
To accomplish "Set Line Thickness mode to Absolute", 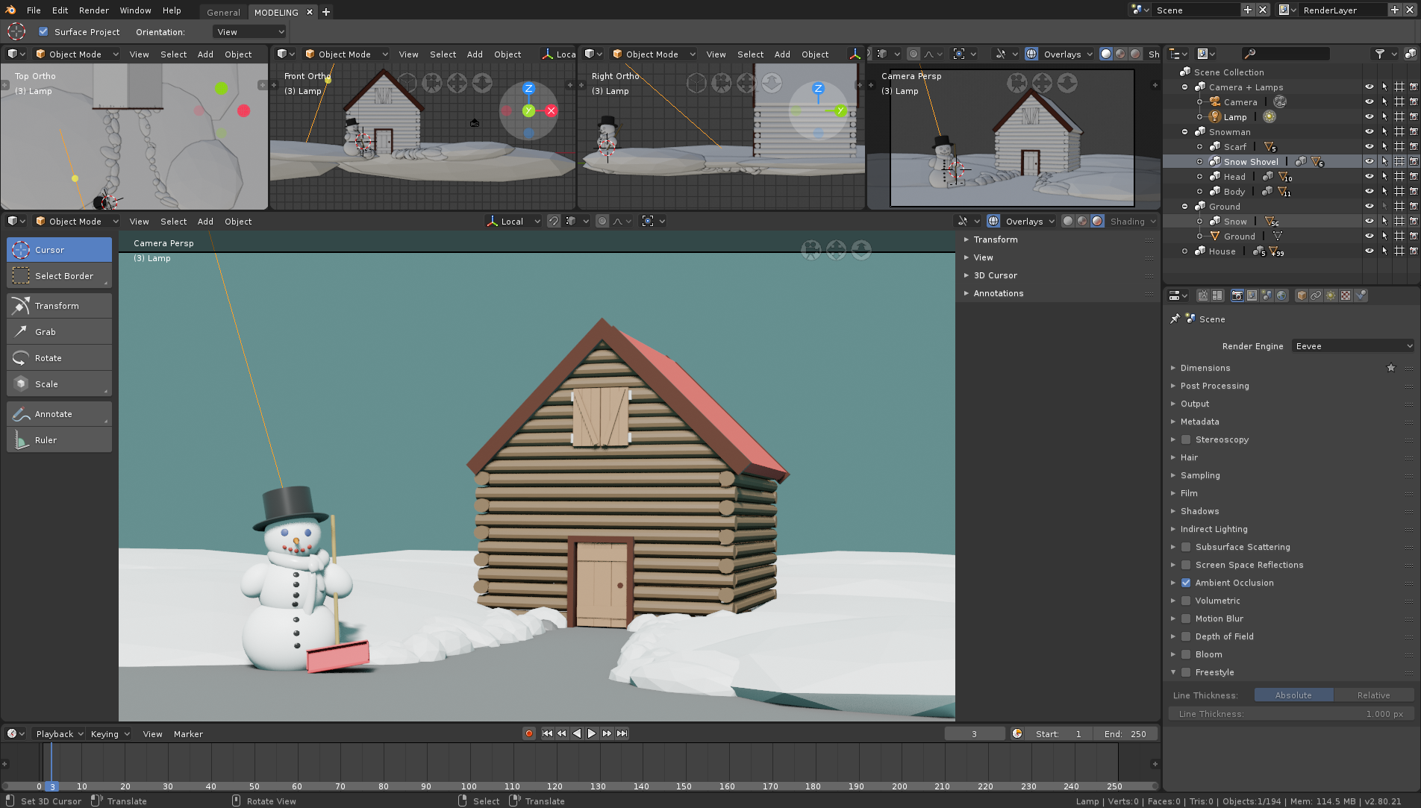I will click(x=1293, y=695).
